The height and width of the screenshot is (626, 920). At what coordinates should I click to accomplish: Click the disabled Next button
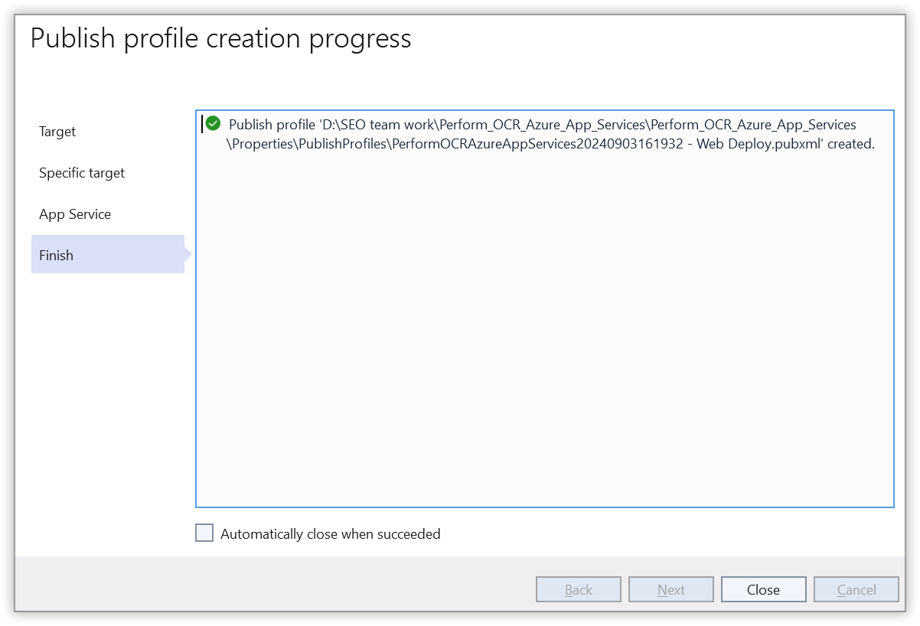click(670, 589)
